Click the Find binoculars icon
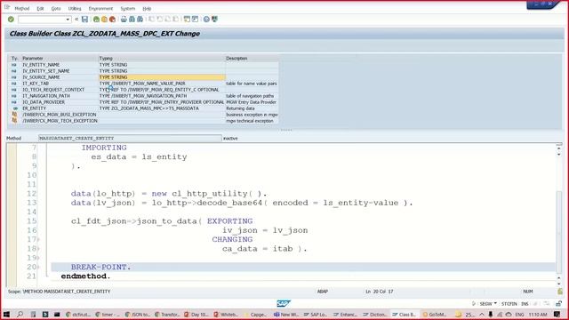This screenshot has width=569, height=320. tap(132, 20)
